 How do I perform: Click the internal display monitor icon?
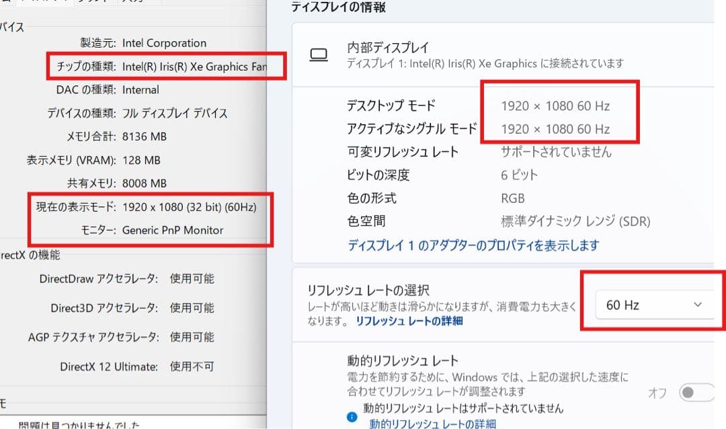pyautogui.click(x=320, y=54)
